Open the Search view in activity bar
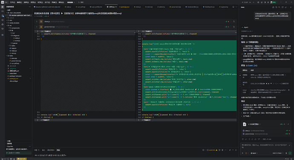Image resolution: width=294 pixels, height=160 pixels. tap(3, 11)
